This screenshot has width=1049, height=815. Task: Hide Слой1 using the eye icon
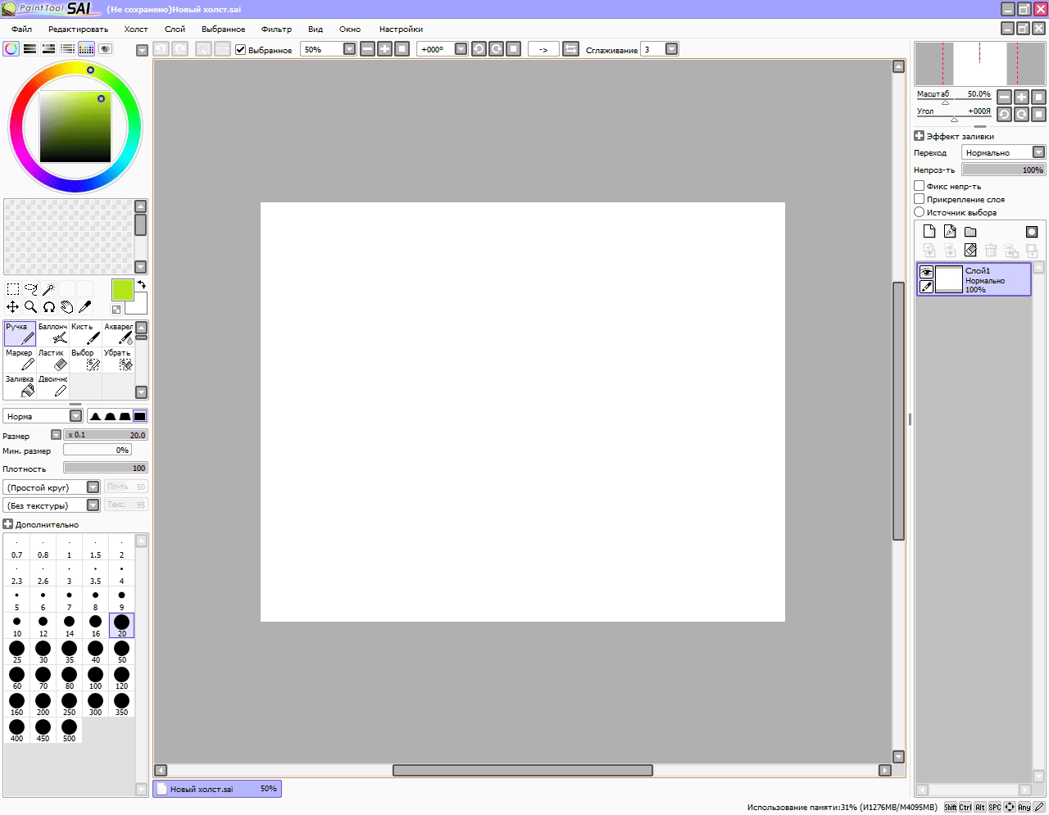926,272
